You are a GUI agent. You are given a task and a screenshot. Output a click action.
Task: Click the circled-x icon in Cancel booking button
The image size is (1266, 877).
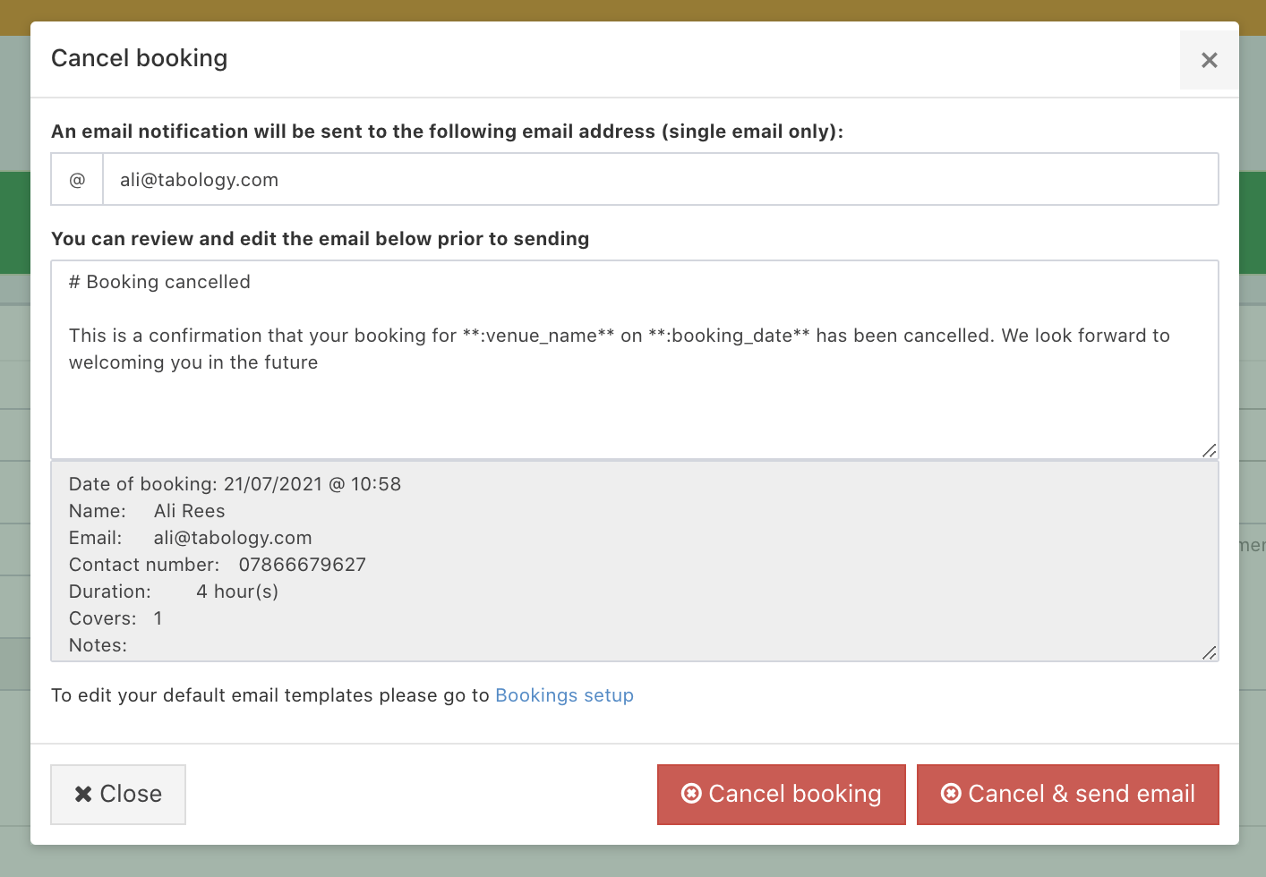[691, 794]
